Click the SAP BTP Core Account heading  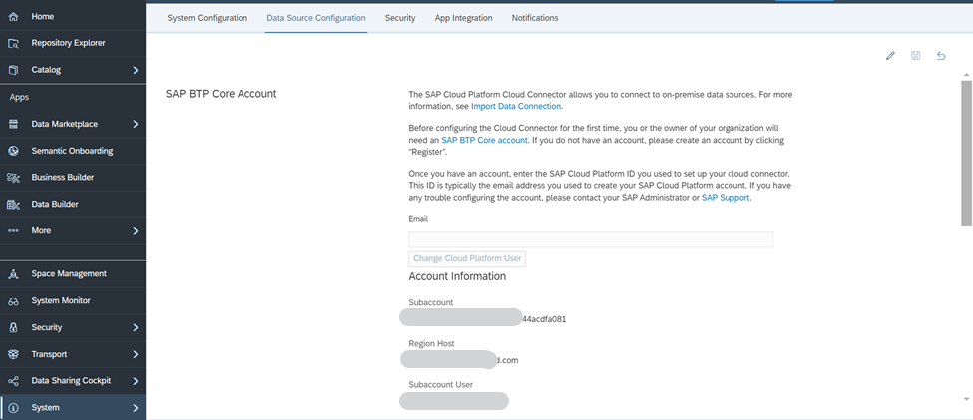tap(221, 95)
